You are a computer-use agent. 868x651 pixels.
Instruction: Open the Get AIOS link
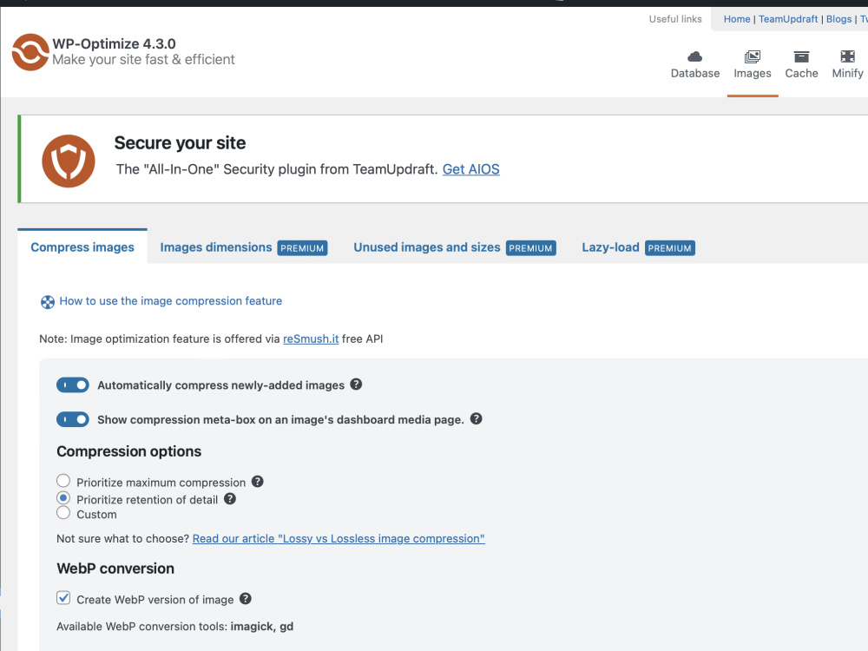click(471, 169)
